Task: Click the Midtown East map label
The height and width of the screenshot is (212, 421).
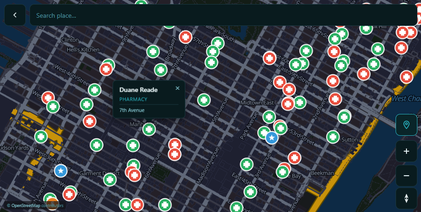Action: [257, 103]
